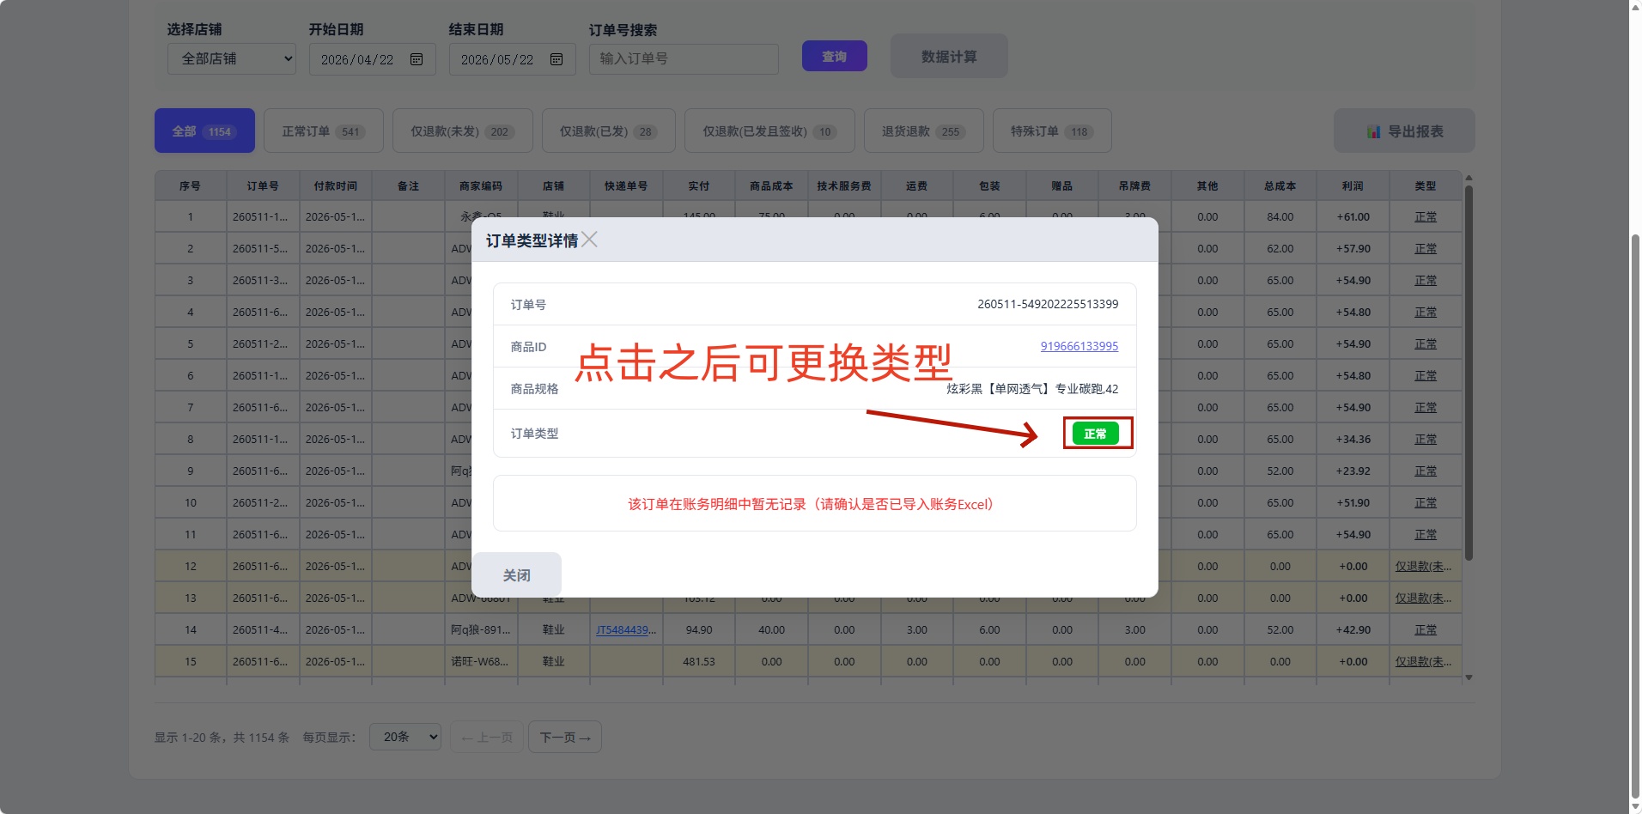The width and height of the screenshot is (1642, 814).
Task: Click order number 260511-549202225513399 in dialog
Action: [x=1048, y=304]
